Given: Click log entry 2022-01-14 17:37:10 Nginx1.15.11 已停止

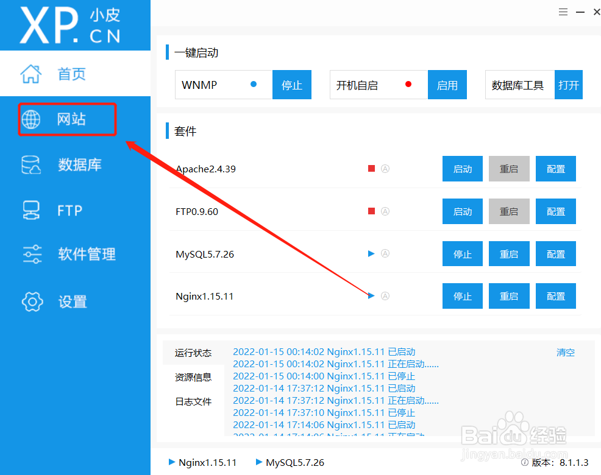Looking at the screenshot, I should [324, 412].
